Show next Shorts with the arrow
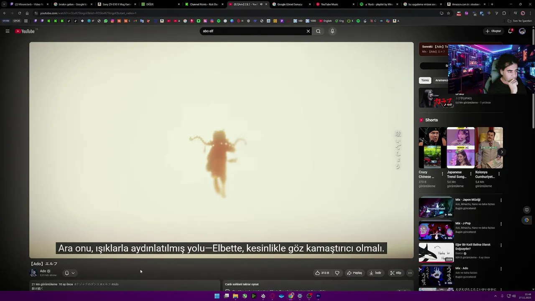 coord(501,152)
